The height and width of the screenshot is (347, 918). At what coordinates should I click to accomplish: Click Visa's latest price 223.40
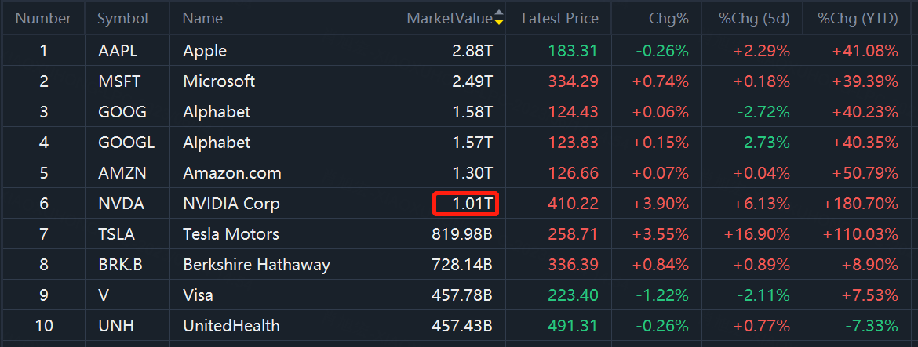click(x=574, y=295)
